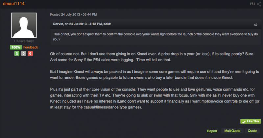Click the gray neutral feedback count 0
The image size is (263, 138).
pyautogui.click(x=23, y=53)
